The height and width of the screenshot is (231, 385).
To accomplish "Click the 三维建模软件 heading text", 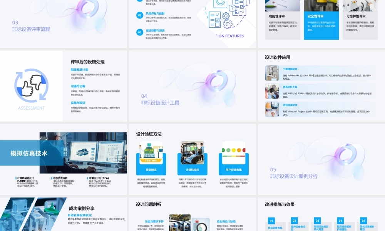I will point(290,69).
